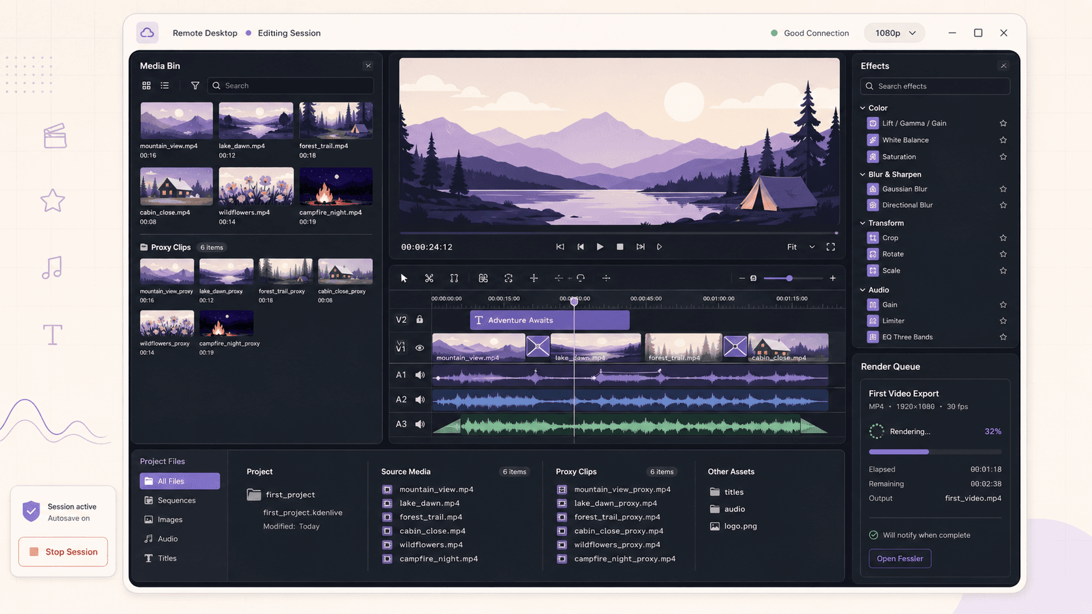
Task: Favorite the Limiter effect
Action: [1003, 321]
